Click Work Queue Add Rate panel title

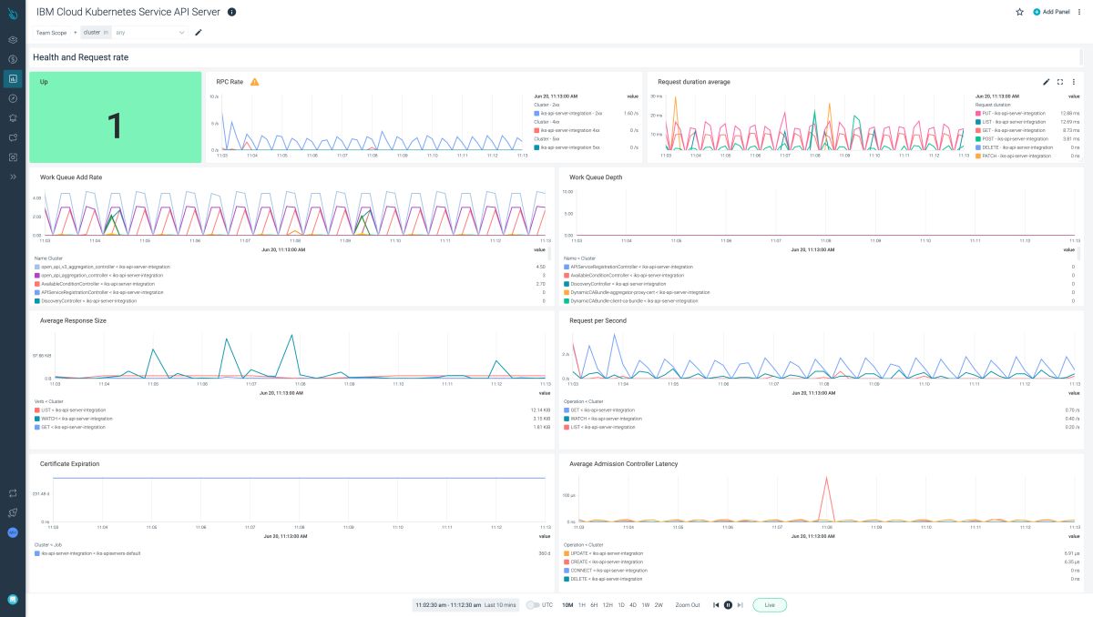(x=71, y=177)
